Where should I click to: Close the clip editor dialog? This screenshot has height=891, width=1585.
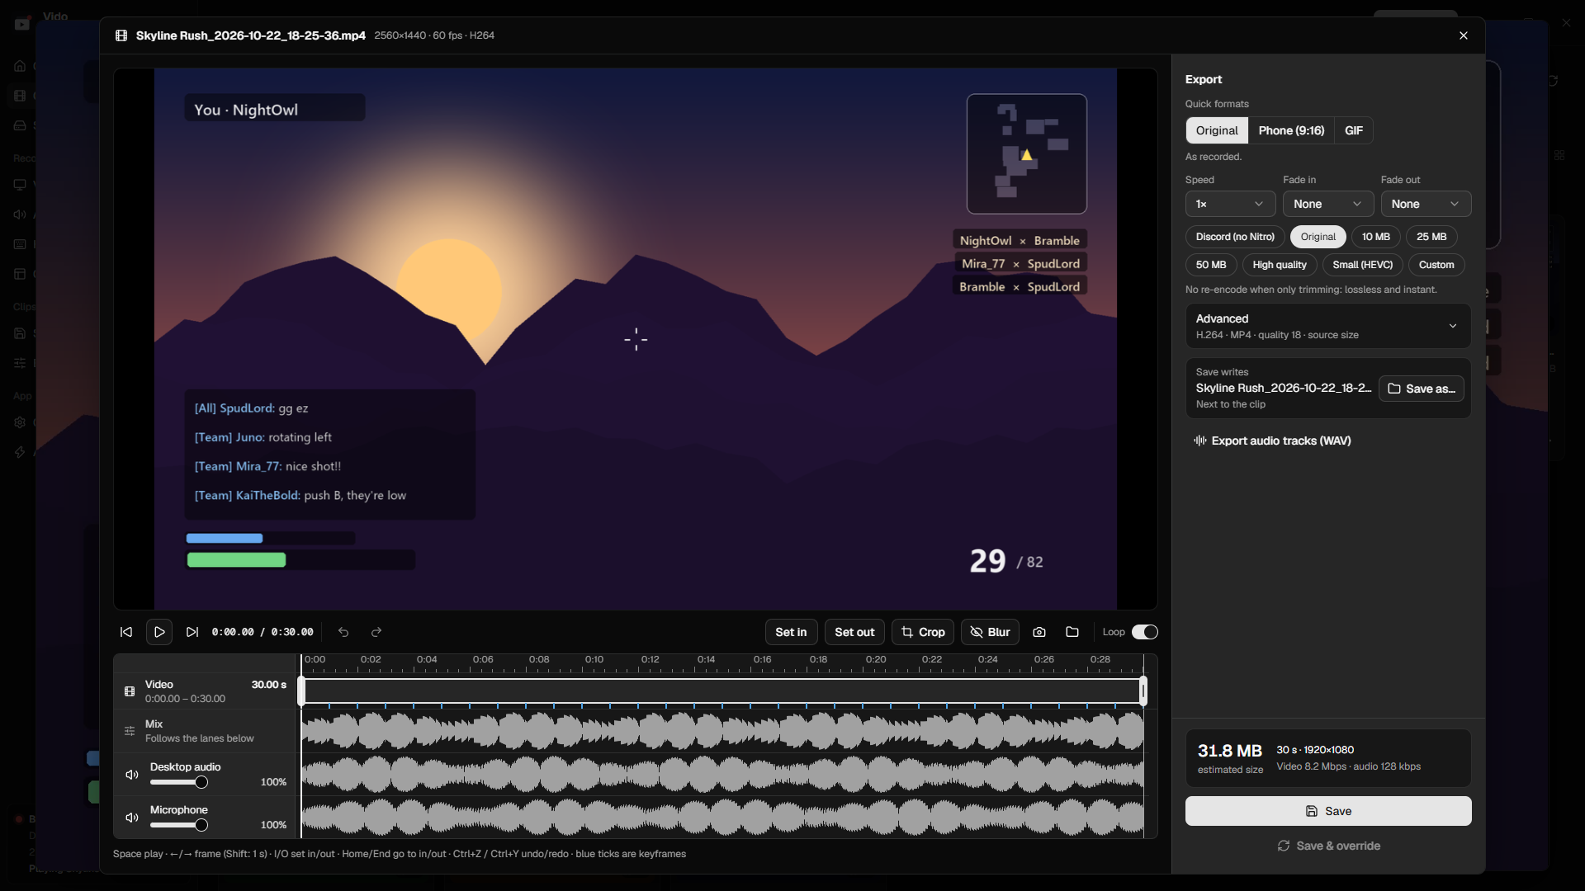pyautogui.click(x=1464, y=35)
